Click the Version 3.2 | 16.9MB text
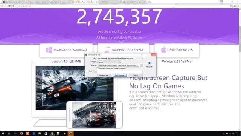This screenshot has width=241, height=136. tap(177, 61)
